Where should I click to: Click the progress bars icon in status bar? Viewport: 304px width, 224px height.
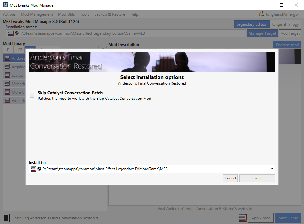click(7, 218)
